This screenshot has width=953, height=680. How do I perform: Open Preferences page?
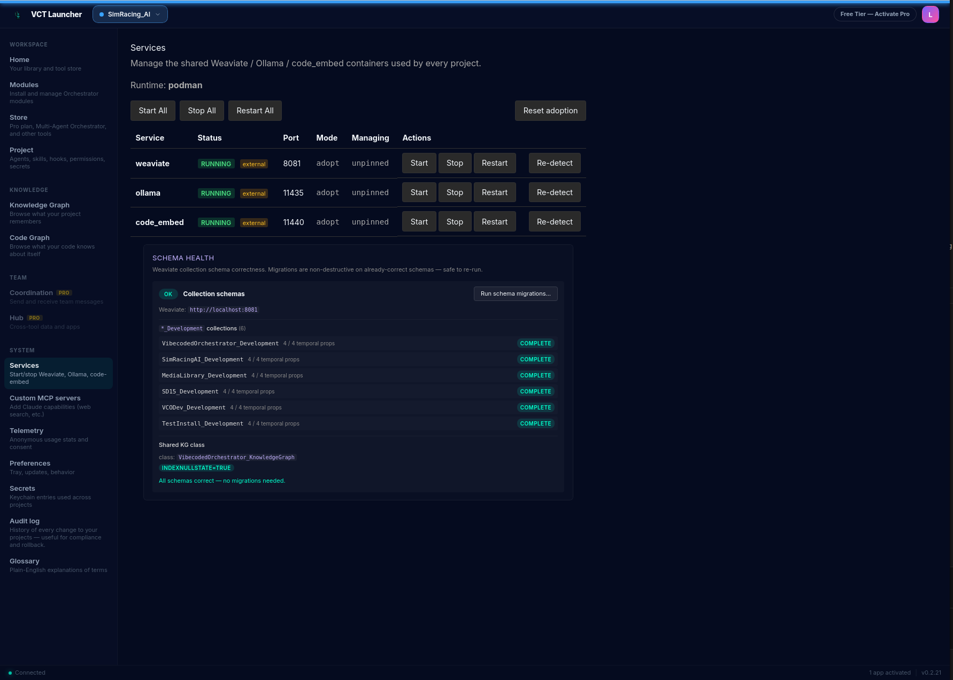(58, 468)
